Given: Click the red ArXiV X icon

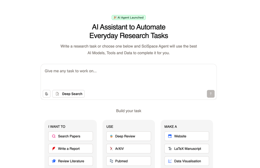Looking at the screenshot, I should point(111,149).
